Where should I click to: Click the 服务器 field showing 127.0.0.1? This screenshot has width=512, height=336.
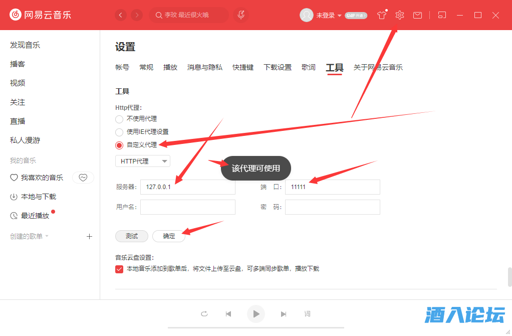(x=188, y=187)
